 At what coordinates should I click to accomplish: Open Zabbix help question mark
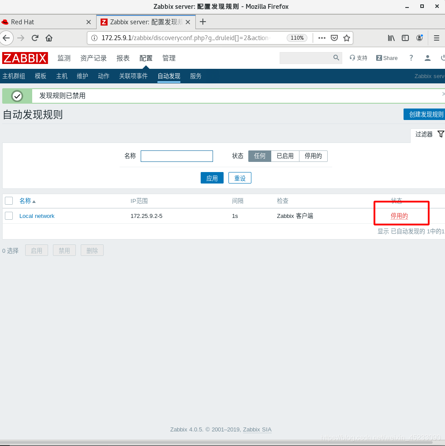click(411, 58)
